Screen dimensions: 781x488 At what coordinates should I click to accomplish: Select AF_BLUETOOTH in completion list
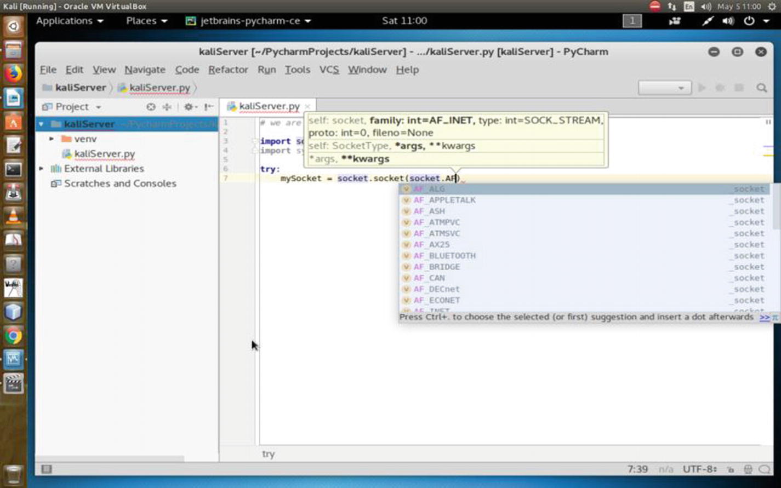584,256
